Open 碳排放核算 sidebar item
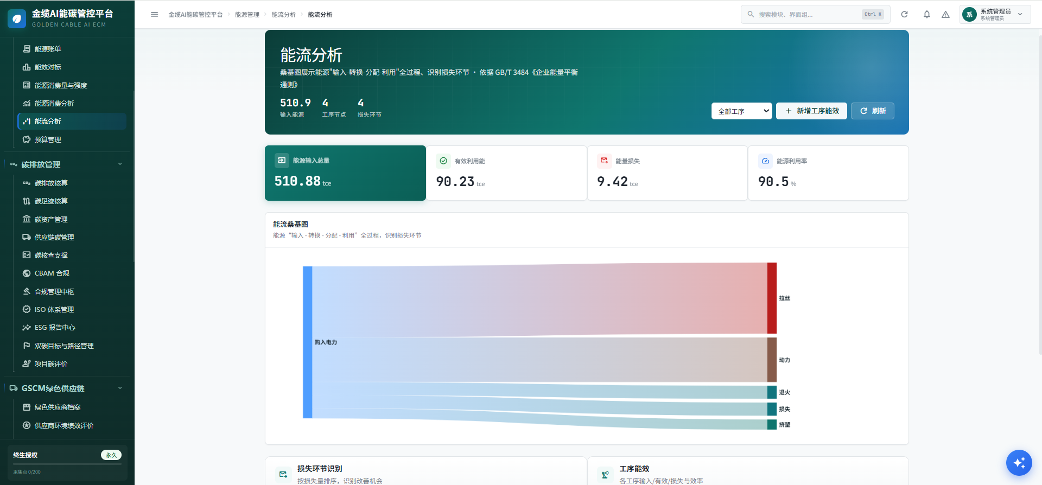1042x485 pixels. [x=72, y=183]
